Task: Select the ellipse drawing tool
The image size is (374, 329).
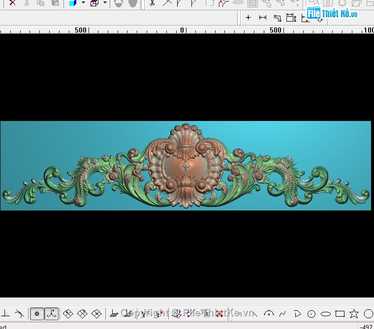Action: (326, 314)
